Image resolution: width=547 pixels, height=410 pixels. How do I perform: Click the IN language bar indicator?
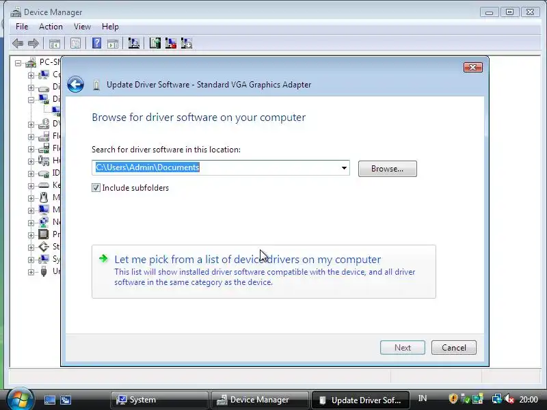tap(423, 398)
